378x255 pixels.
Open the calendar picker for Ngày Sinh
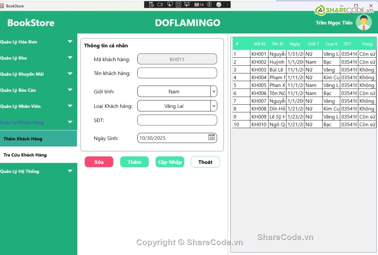(x=212, y=138)
